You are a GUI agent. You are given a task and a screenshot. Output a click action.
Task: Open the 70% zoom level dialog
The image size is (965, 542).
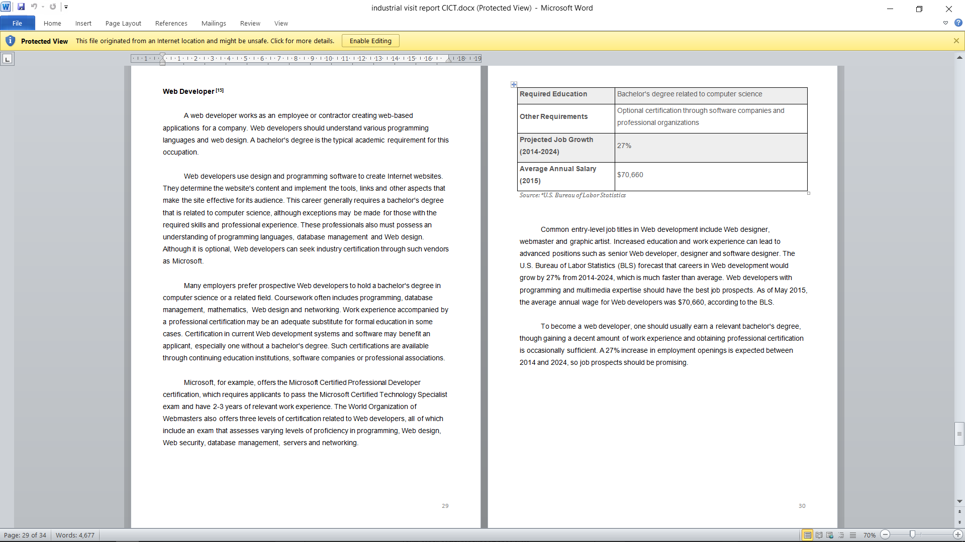pyautogui.click(x=869, y=535)
